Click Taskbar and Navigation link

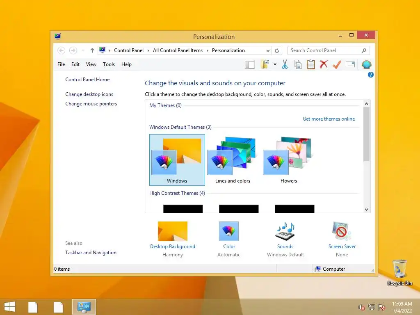pyautogui.click(x=91, y=253)
